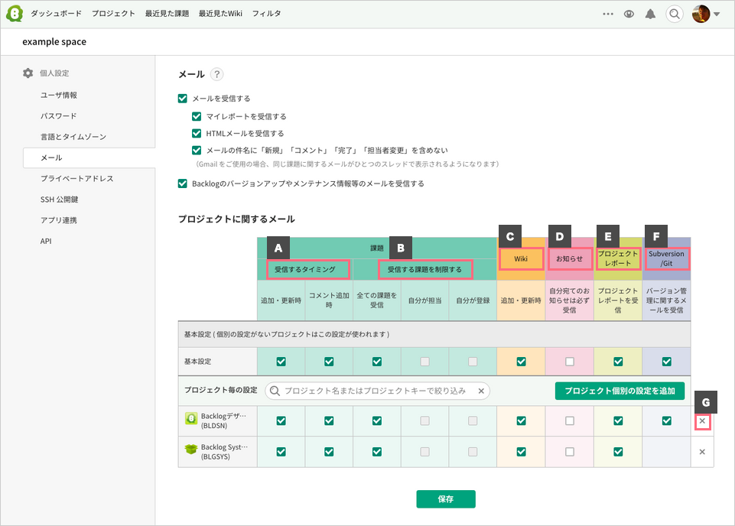The image size is (735, 526).
Task: Expand the profile dropdown arrow
Action: click(x=717, y=14)
